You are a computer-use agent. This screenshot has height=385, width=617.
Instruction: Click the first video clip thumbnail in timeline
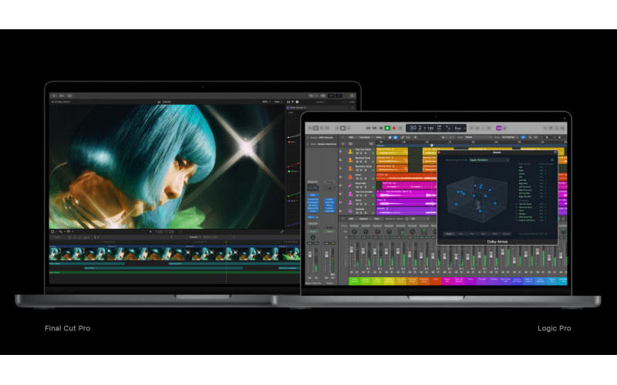(79, 254)
